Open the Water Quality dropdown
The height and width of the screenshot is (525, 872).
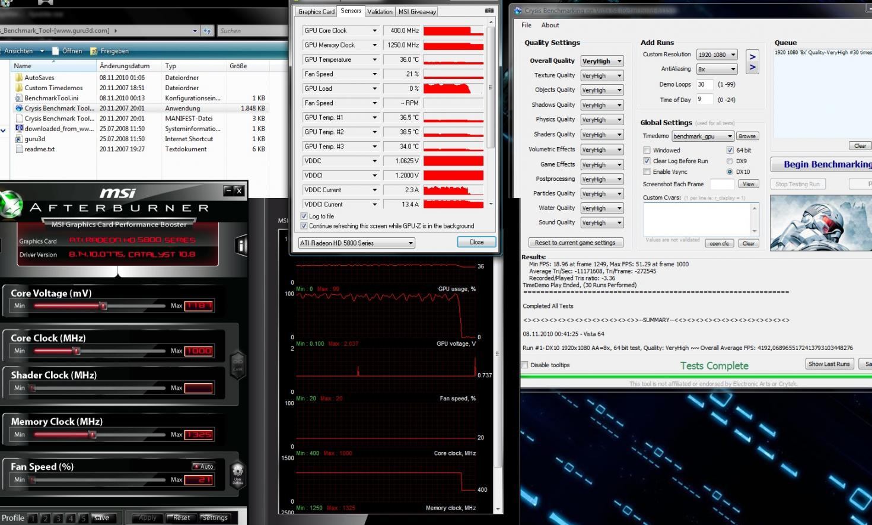tap(602, 208)
